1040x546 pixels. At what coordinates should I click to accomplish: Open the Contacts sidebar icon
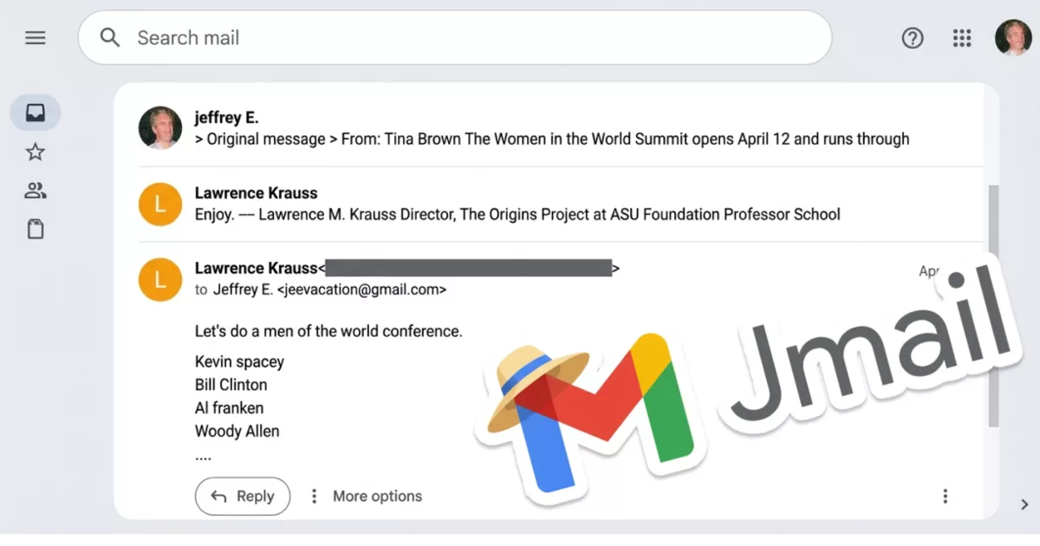coord(35,190)
